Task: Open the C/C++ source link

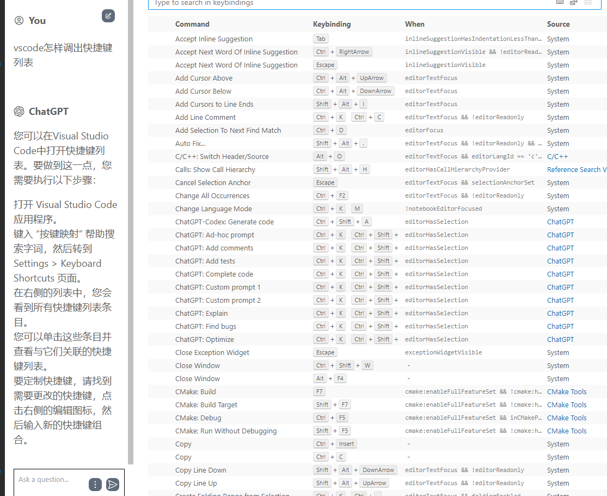Action: point(557,156)
